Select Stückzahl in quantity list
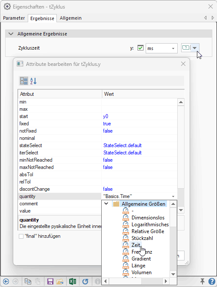The width and height of the screenshot is (217, 287). pyautogui.click(x=142, y=238)
